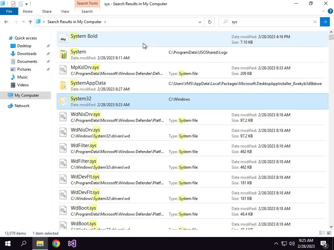Click the SystemAppData folder icon
This screenshot has width=334, height=250.
pyautogui.click(x=63, y=86)
